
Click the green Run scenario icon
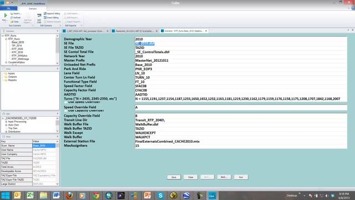point(6,15)
